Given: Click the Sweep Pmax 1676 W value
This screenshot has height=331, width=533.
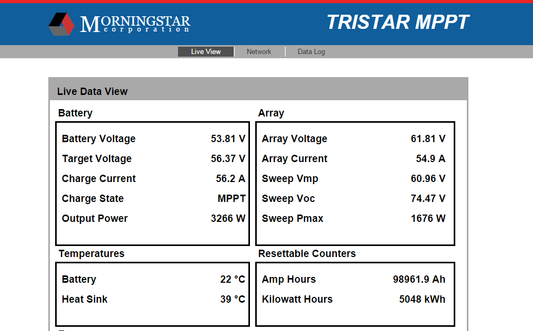Looking at the screenshot, I should click(x=428, y=218).
